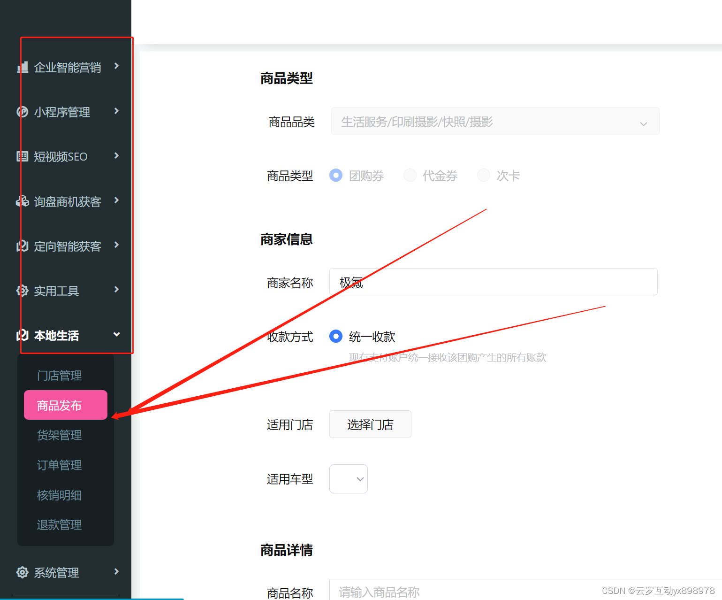Click the 收款方式 hint text about 团购账款
The image size is (722, 600).
tap(448, 357)
